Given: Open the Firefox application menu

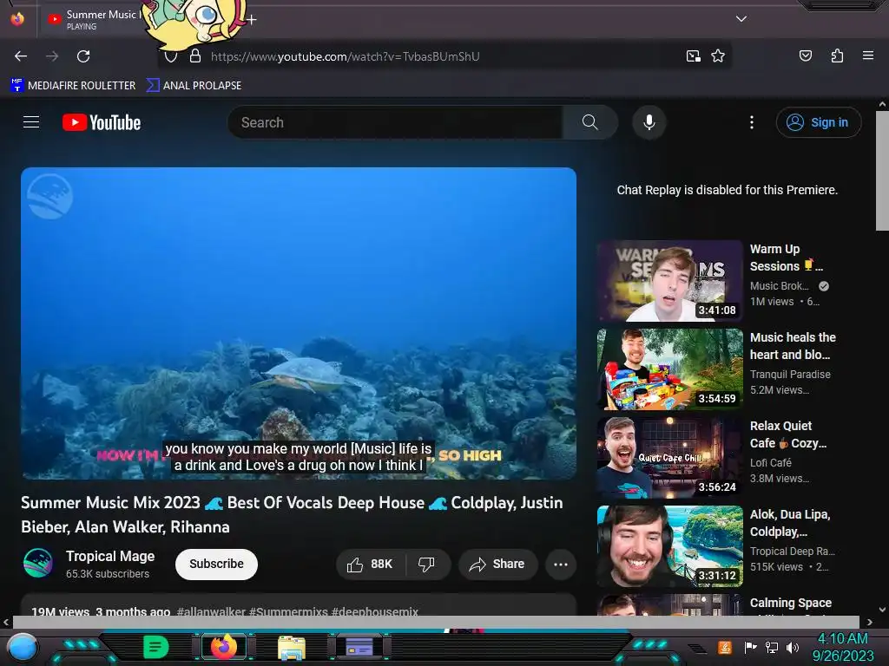Looking at the screenshot, I should (x=867, y=55).
